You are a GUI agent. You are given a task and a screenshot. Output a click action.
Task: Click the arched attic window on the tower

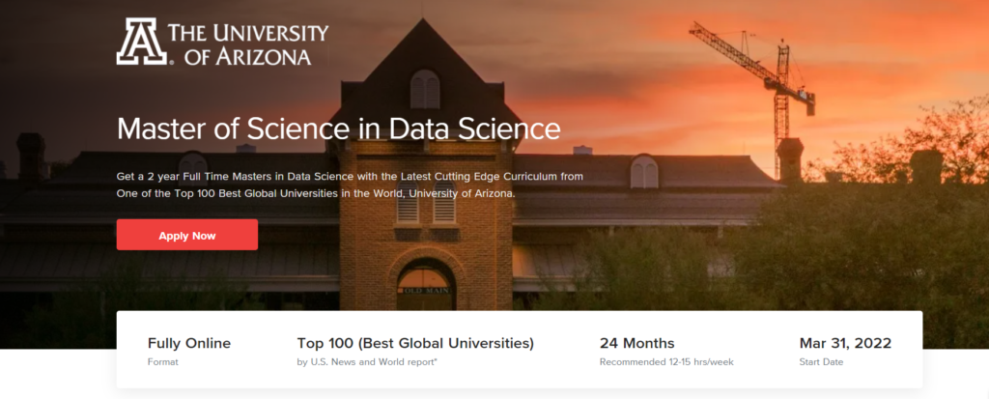[425, 90]
